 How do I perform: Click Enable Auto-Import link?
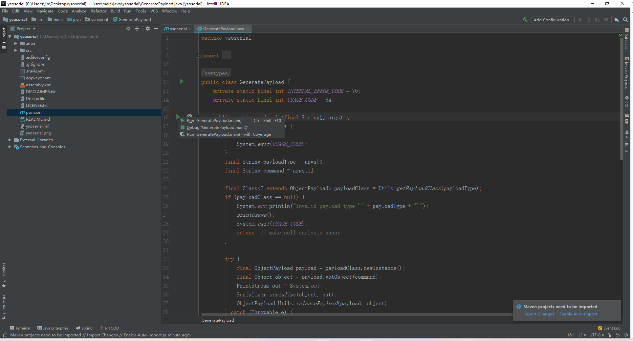pos(578,314)
